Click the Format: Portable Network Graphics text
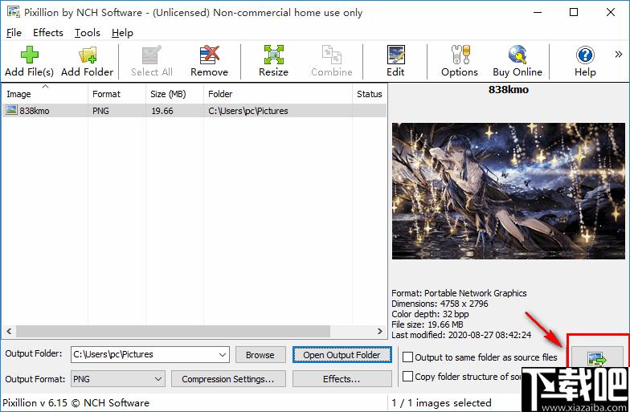 click(x=459, y=293)
